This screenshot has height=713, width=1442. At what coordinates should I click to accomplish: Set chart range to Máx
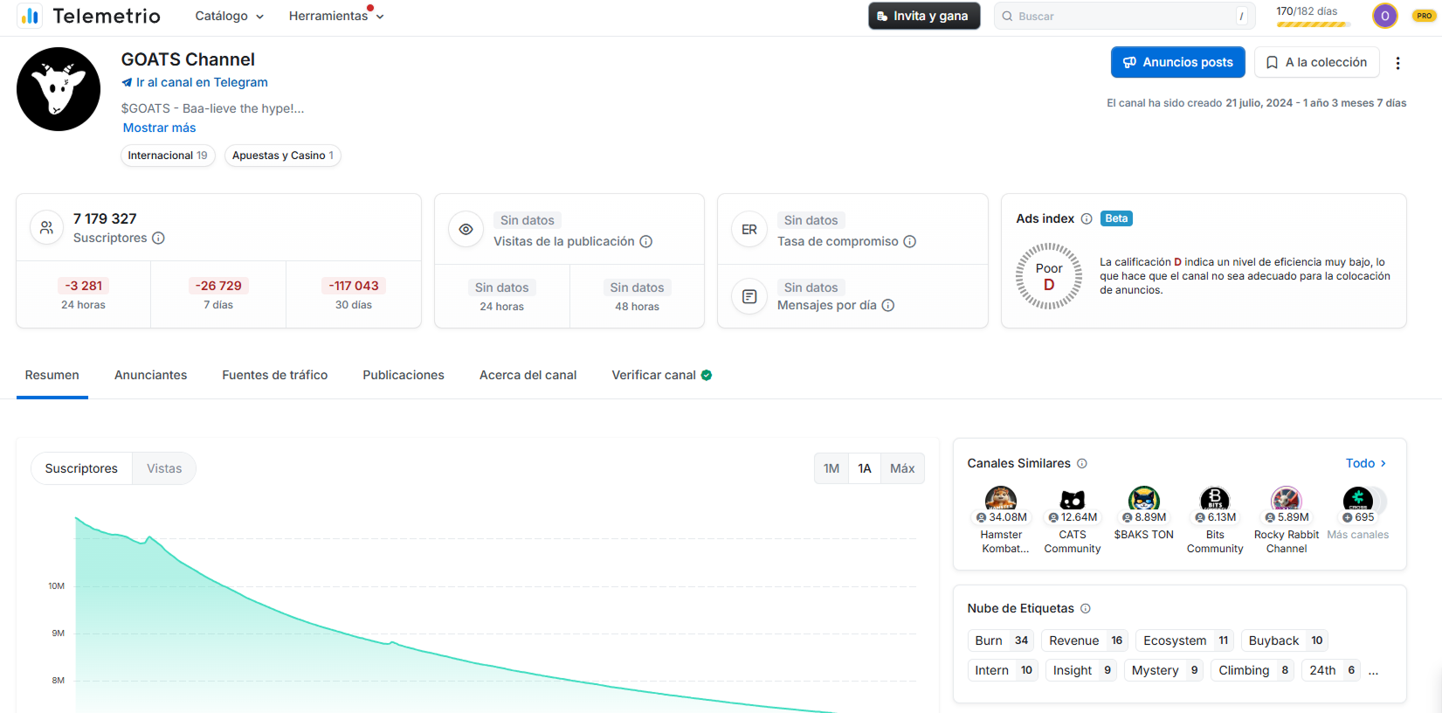pos(901,468)
